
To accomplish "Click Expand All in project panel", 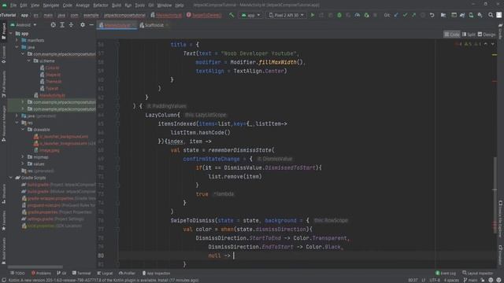I will point(62,24).
